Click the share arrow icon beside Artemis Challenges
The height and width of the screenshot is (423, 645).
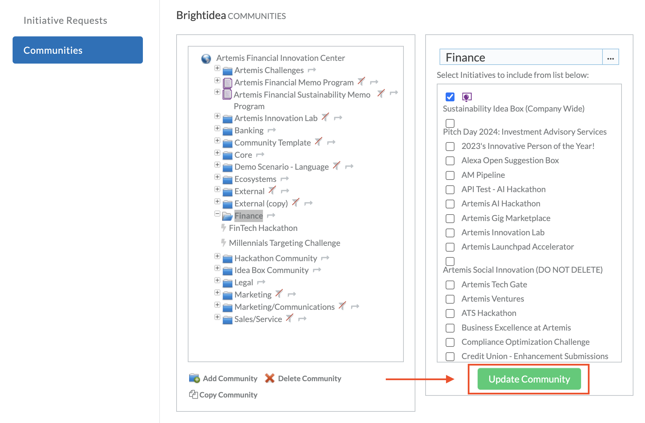pos(312,70)
